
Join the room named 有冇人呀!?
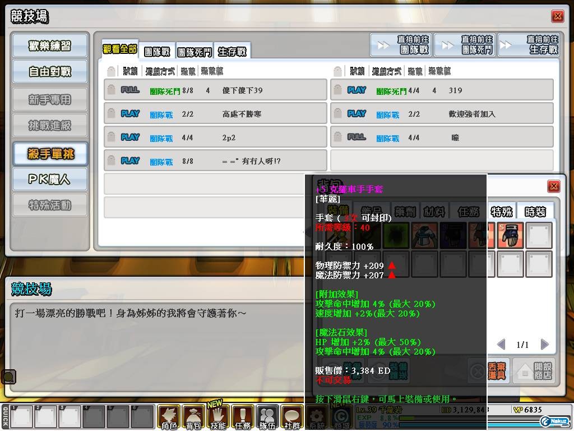(x=215, y=161)
